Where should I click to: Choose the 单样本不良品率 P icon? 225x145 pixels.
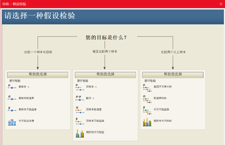12,109
